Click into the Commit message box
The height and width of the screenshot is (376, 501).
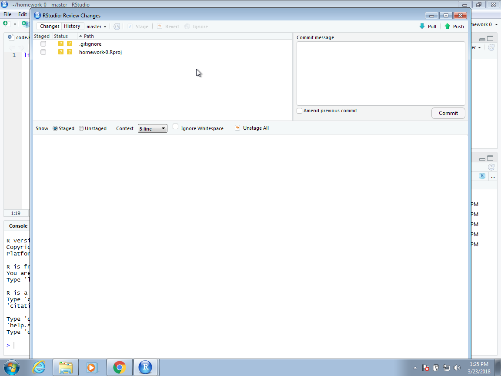[x=381, y=74]
